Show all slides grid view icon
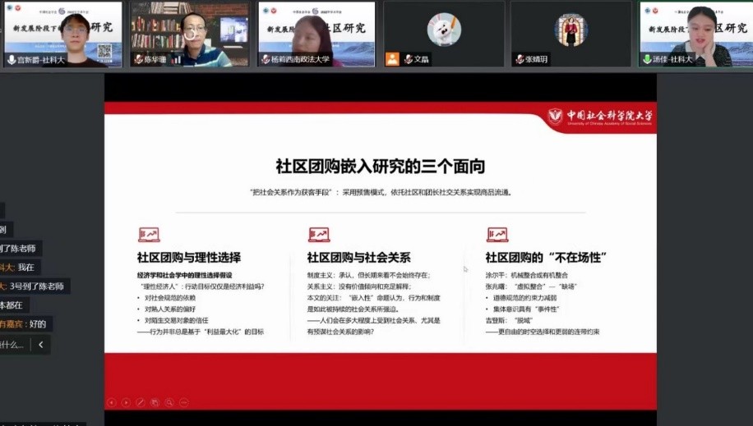 pyautogui.click(x=155, y=402)
